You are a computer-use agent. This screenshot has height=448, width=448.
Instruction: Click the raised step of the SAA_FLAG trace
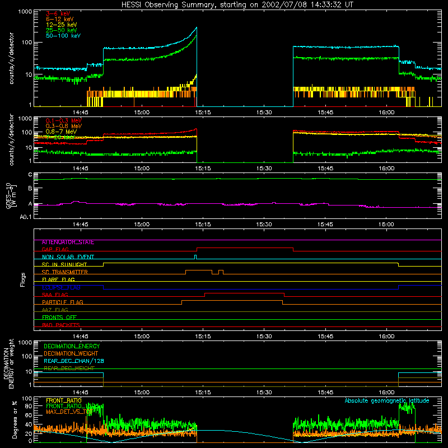pos(244,293)
